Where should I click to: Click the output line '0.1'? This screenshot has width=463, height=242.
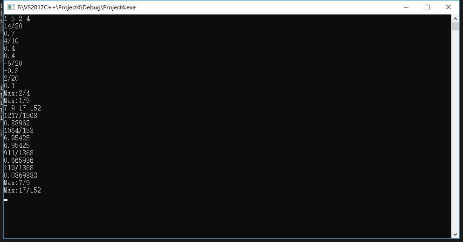(x=9, y=86)
